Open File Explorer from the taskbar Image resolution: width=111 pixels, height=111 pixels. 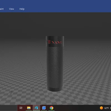click(29, 108)
